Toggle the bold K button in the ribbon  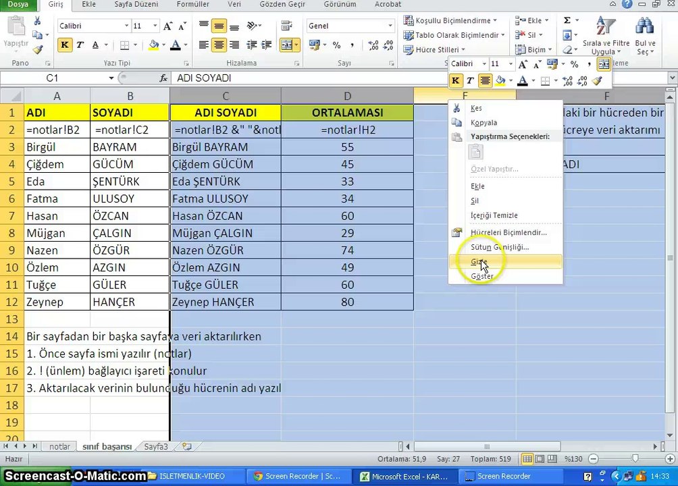tap(65, 45)
